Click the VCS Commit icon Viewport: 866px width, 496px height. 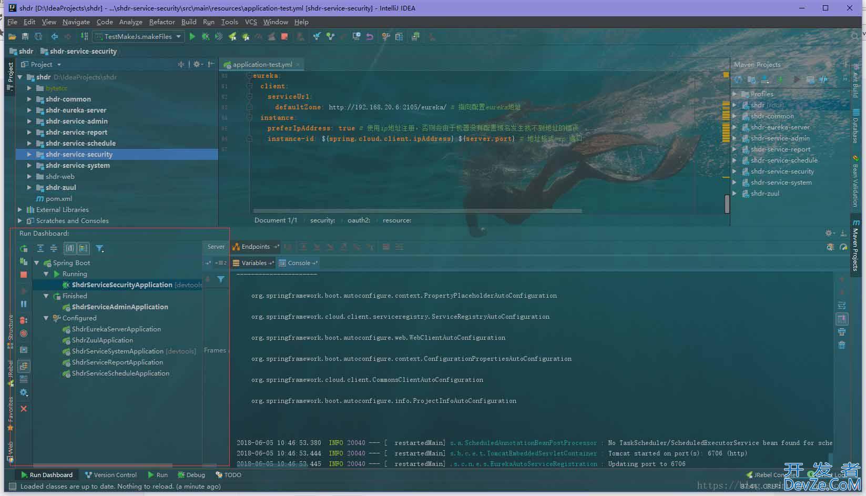pos(330,36)
